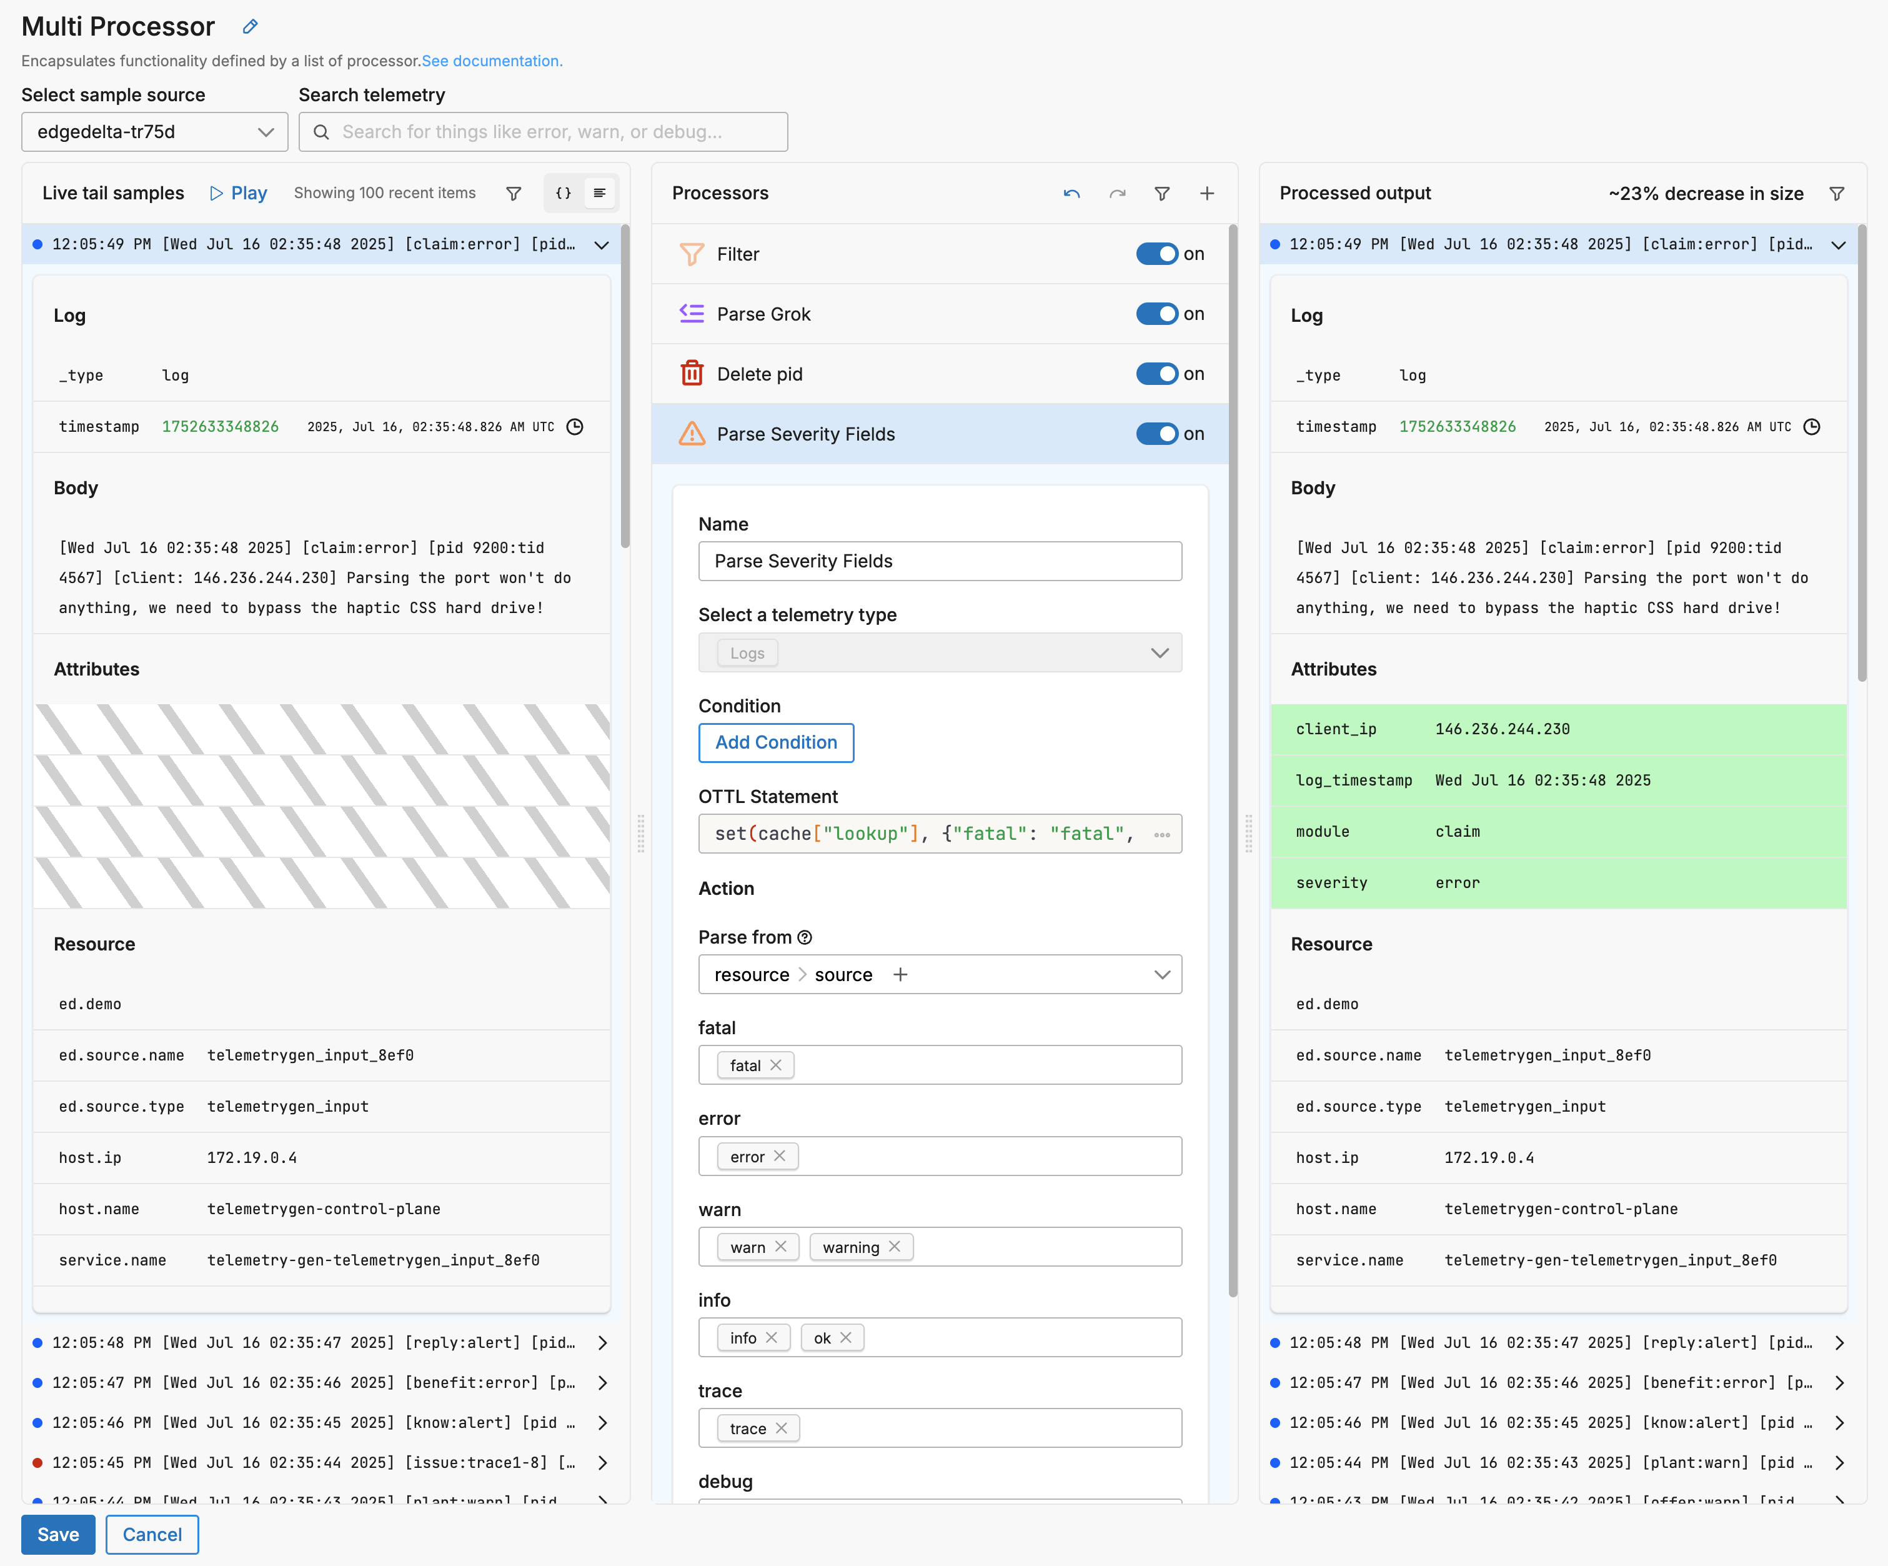This screenshot has width=1888, height=1566.
Task: Select the Delete pid trash icon
Action: [x=692, y=373]
